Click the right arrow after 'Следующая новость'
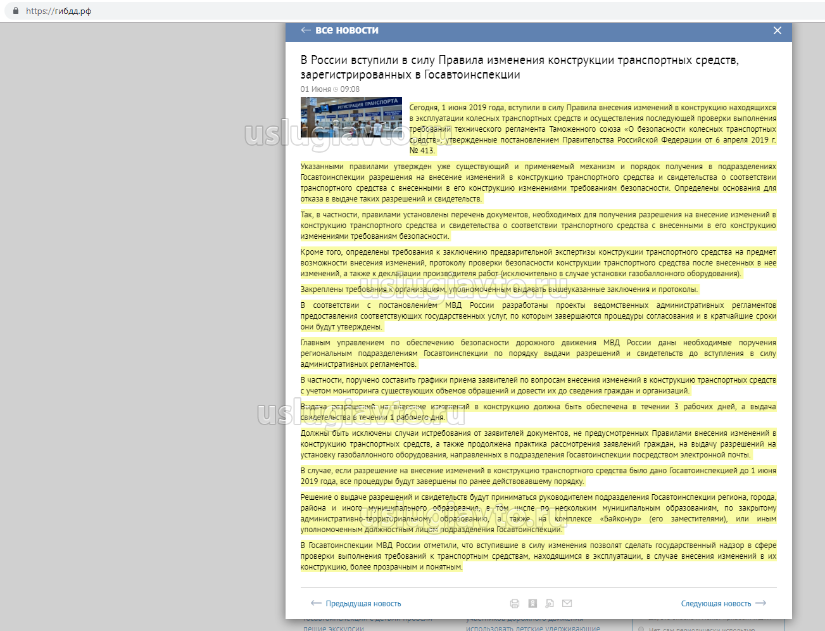Screen dimensions: 825x631 (761, 603)
